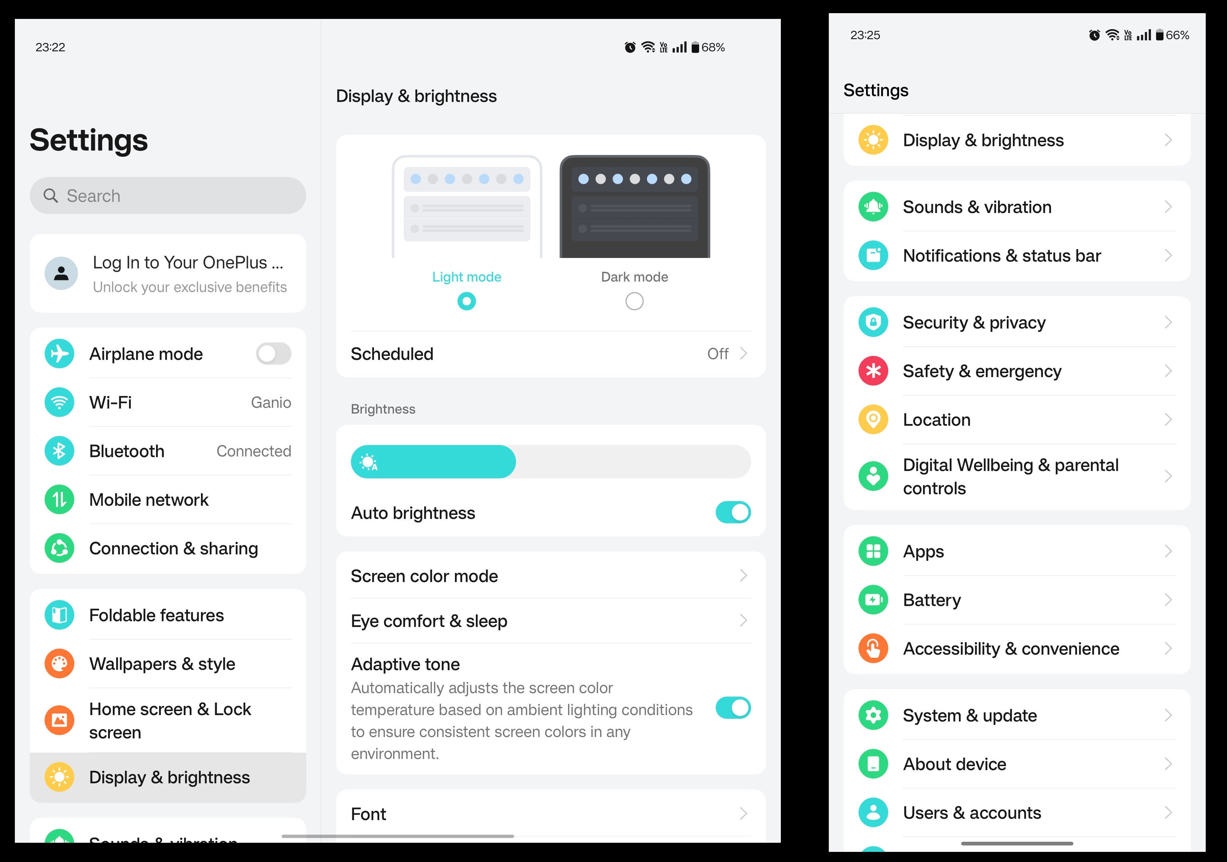The image size is (1227, 862).
Task: Select Light mode radio button
Action: coord(466,301)
